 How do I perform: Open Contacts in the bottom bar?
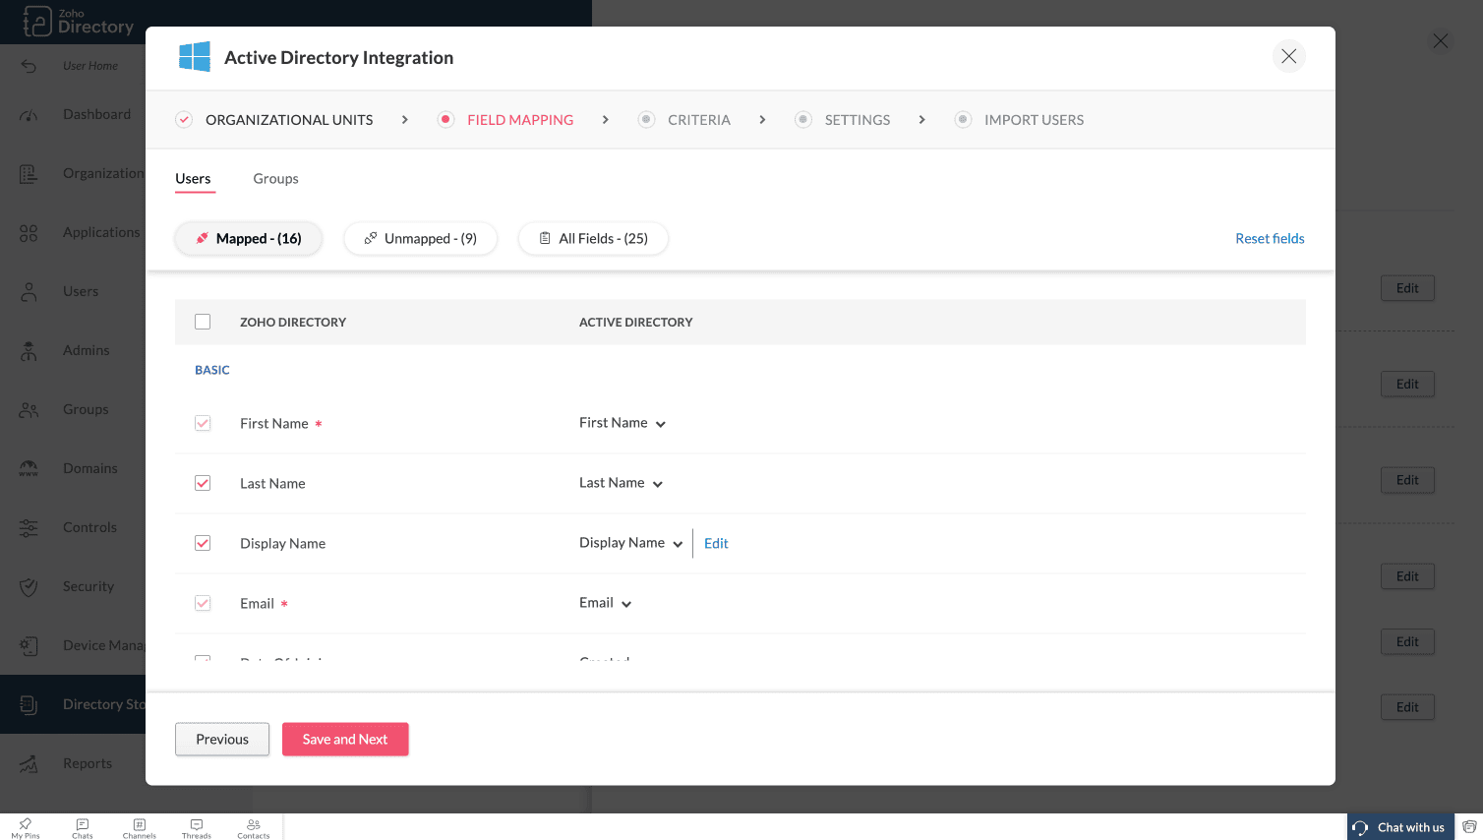click(254, 828)
